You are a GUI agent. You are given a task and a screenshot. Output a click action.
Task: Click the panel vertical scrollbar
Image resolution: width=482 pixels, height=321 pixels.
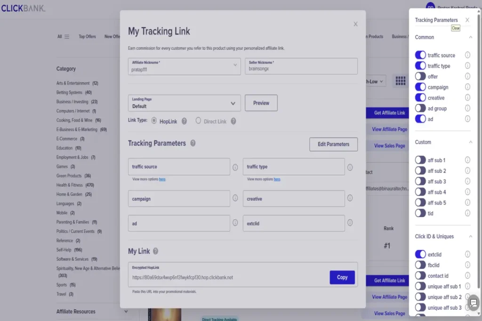[x=479, y=150]
